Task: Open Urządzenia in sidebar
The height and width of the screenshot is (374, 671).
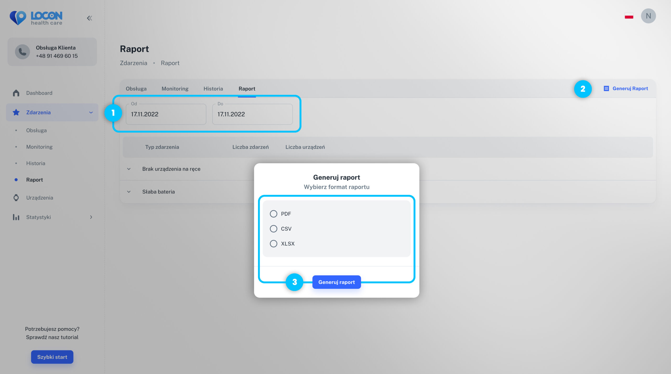Action: pos(40,198)
